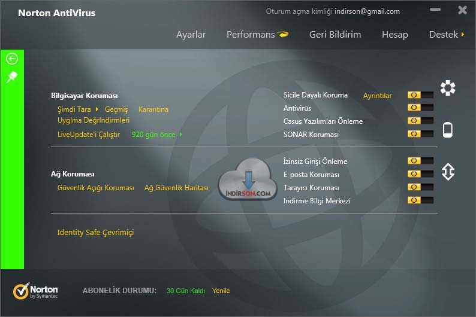The image size is (476, 317).
Task: Toggle Tarayıcı Koruması switch
Action: (420, 187)
